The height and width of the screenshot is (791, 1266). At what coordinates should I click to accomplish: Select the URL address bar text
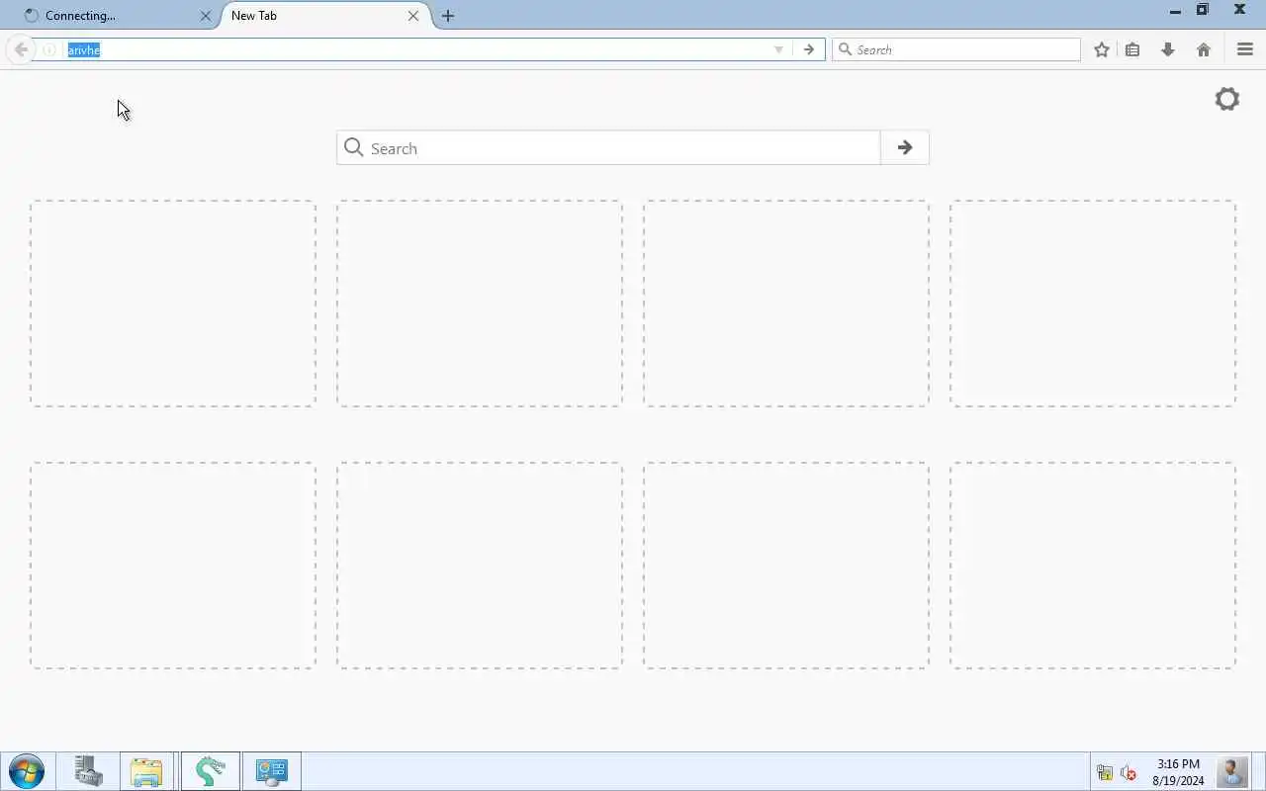tap(84, 49)
